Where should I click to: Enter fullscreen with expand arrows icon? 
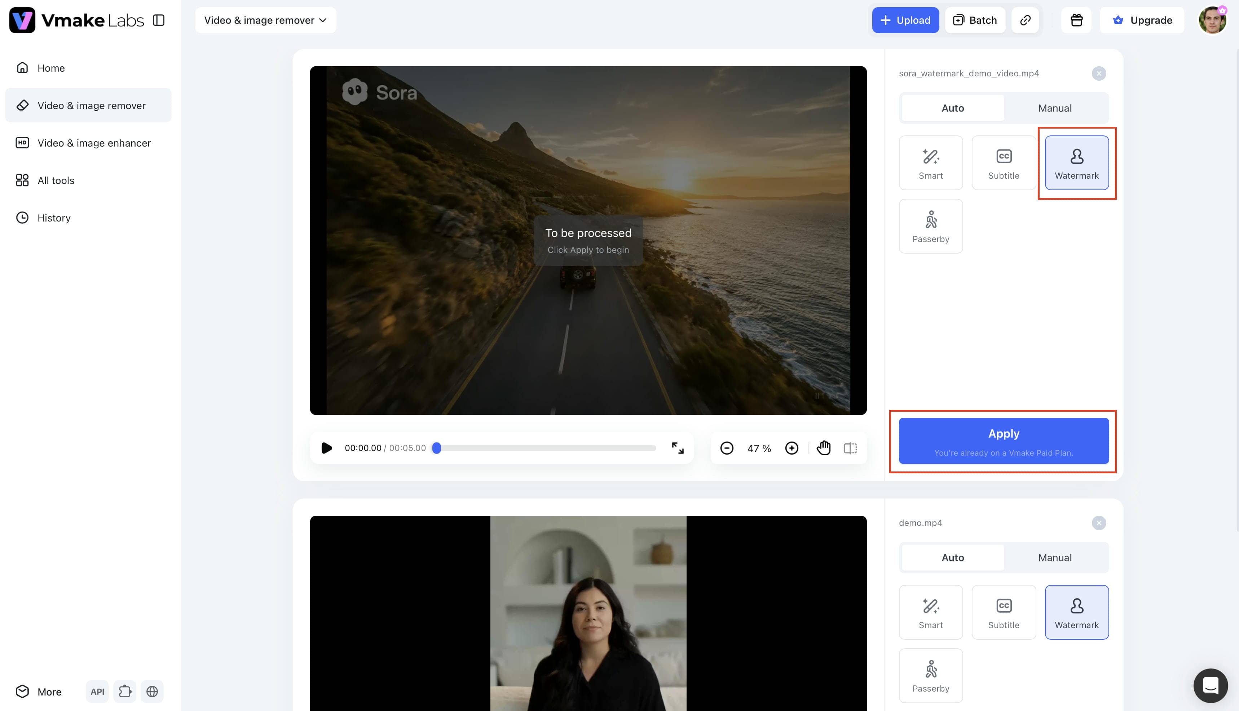678,448
